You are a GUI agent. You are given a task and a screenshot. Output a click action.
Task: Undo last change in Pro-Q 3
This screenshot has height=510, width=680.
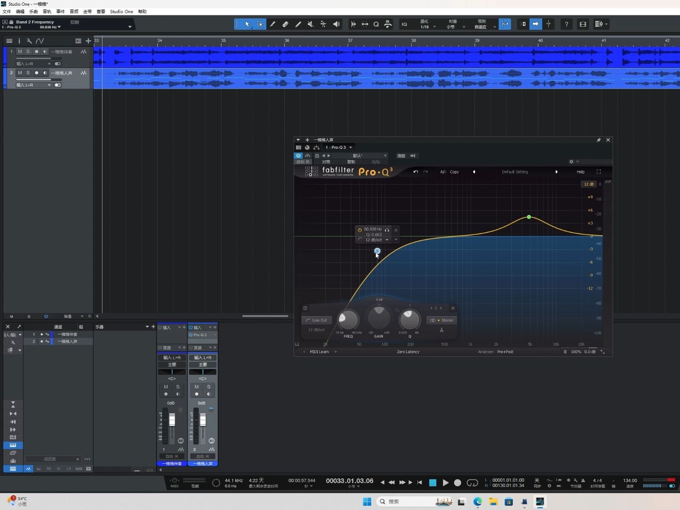point(416,172)
